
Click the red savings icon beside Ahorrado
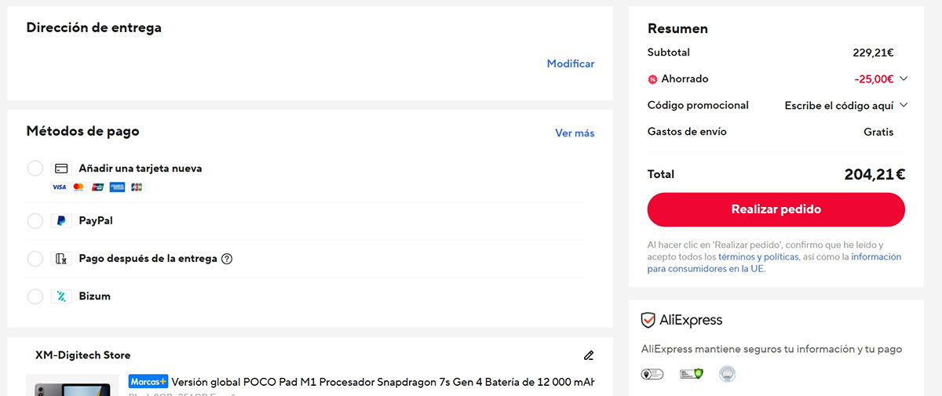point(652,79)
